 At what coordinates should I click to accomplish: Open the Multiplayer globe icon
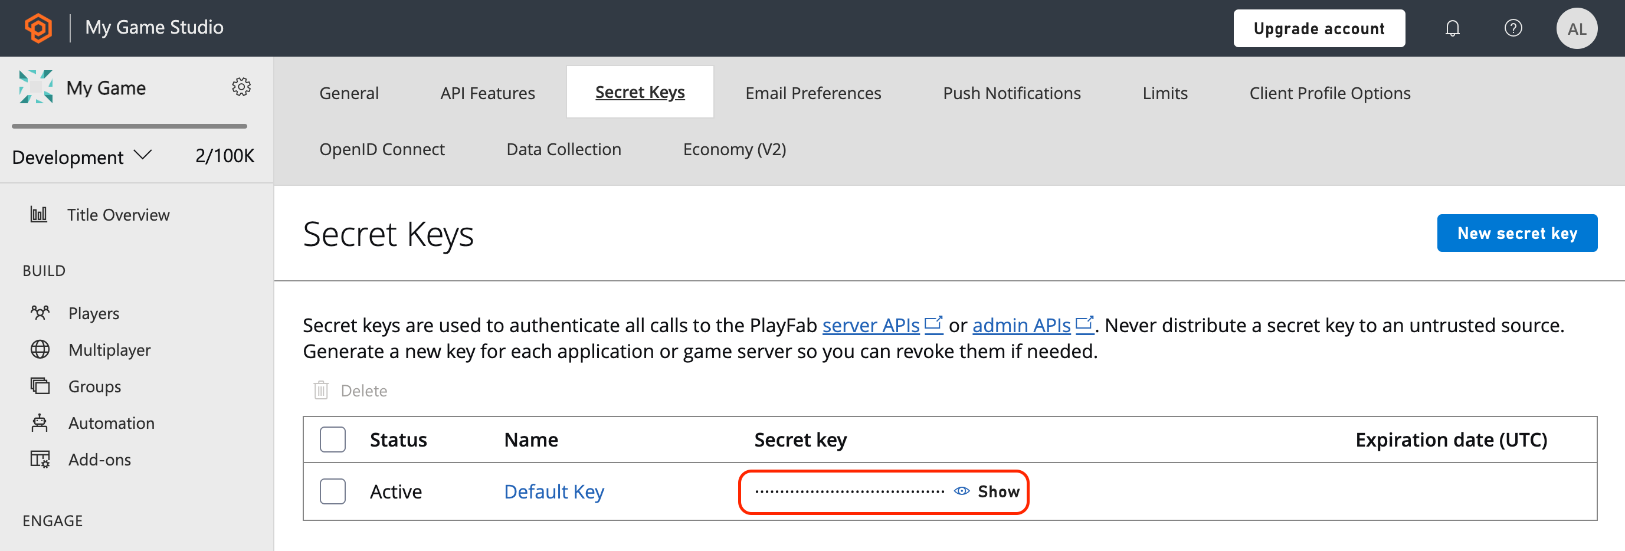pyautogui.click(x=39, y=349)
